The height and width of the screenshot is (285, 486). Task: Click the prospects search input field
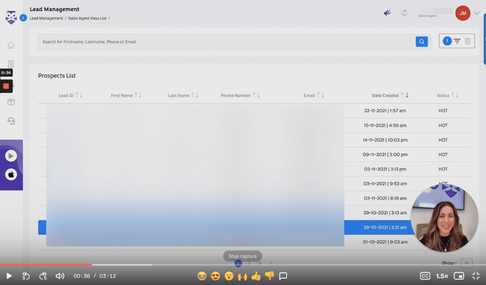tap(226, 42)
